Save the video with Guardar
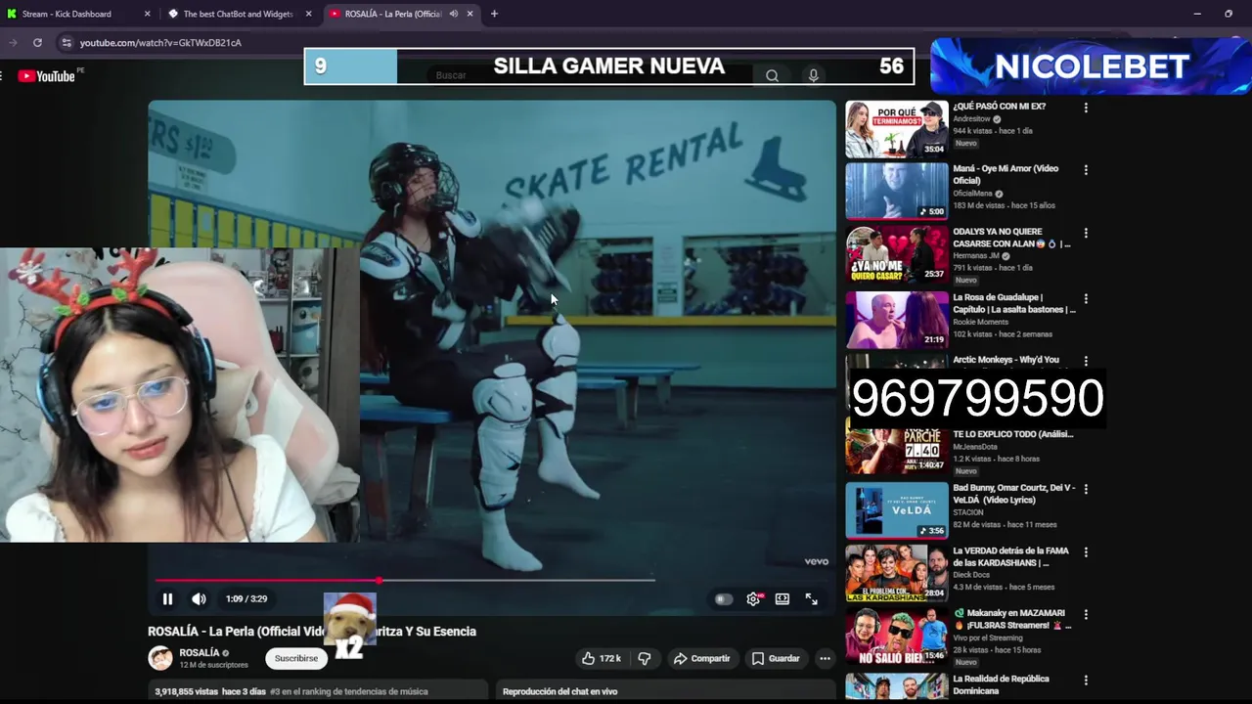Viewport: 1252px width, 704px height. click(776, 658)
